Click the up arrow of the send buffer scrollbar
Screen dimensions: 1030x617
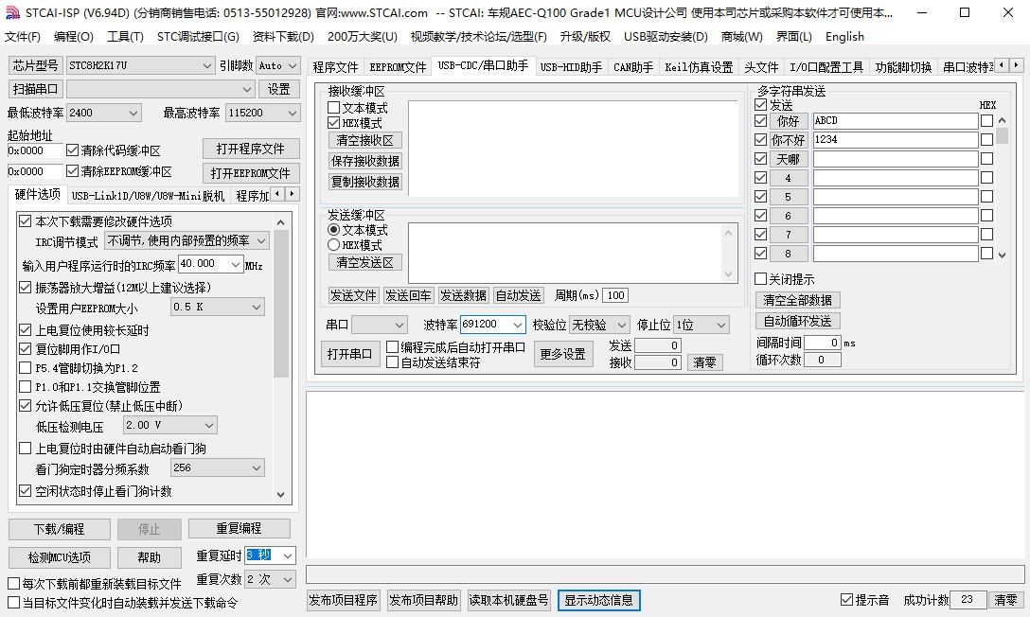point(729,232)
